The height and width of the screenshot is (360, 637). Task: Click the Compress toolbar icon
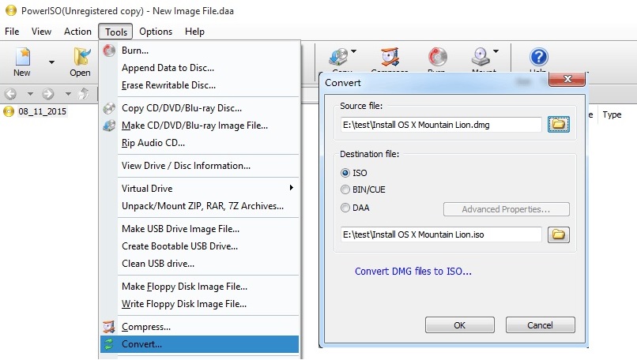pos(390,57)
